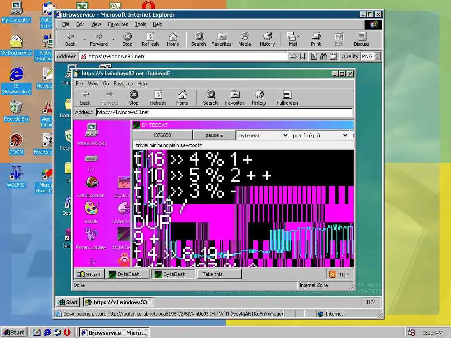Viewport: 451px width, 338px height.
Task: Click the clipboard icon next to Quality
Action: pyautogui.click(x=333, y=56)
